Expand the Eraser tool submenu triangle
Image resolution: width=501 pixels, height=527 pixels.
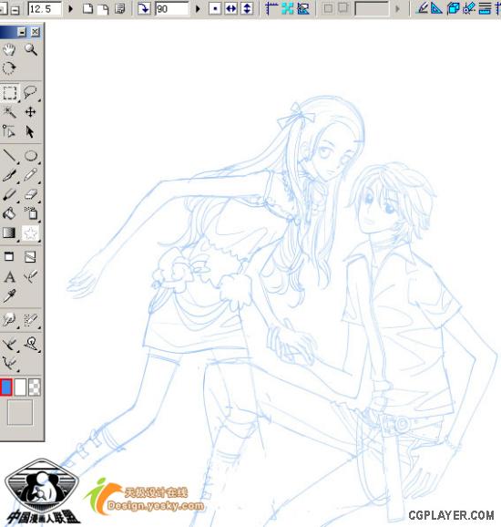(39, 201)
